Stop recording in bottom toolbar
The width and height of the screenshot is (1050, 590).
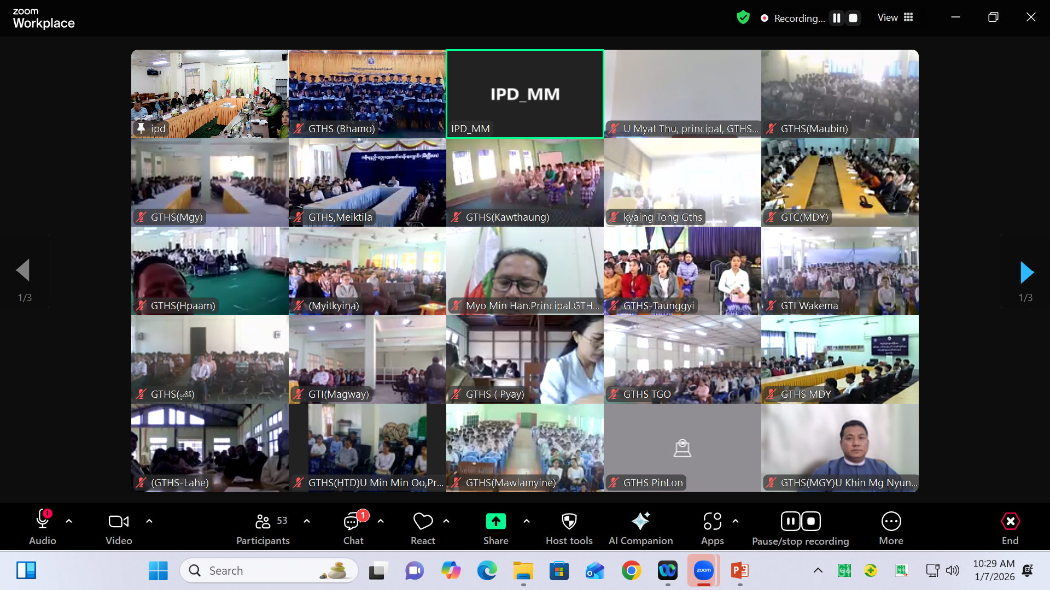[811, 521]
